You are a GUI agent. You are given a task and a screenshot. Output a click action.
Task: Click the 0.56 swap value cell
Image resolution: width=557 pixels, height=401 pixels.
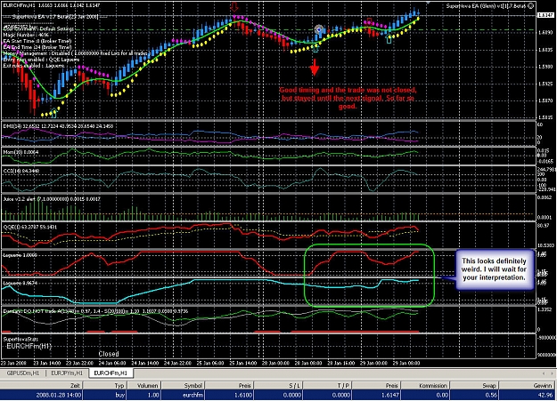click(492, 395)
